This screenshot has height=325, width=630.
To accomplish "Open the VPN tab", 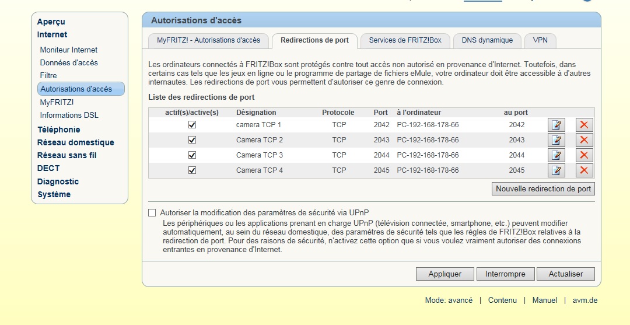I will coord(541,40).
